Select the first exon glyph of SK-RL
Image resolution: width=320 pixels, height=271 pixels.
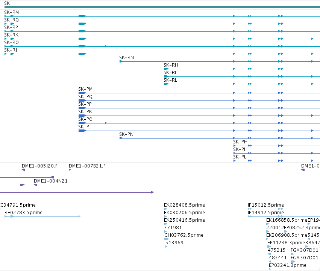click(166, 84)
